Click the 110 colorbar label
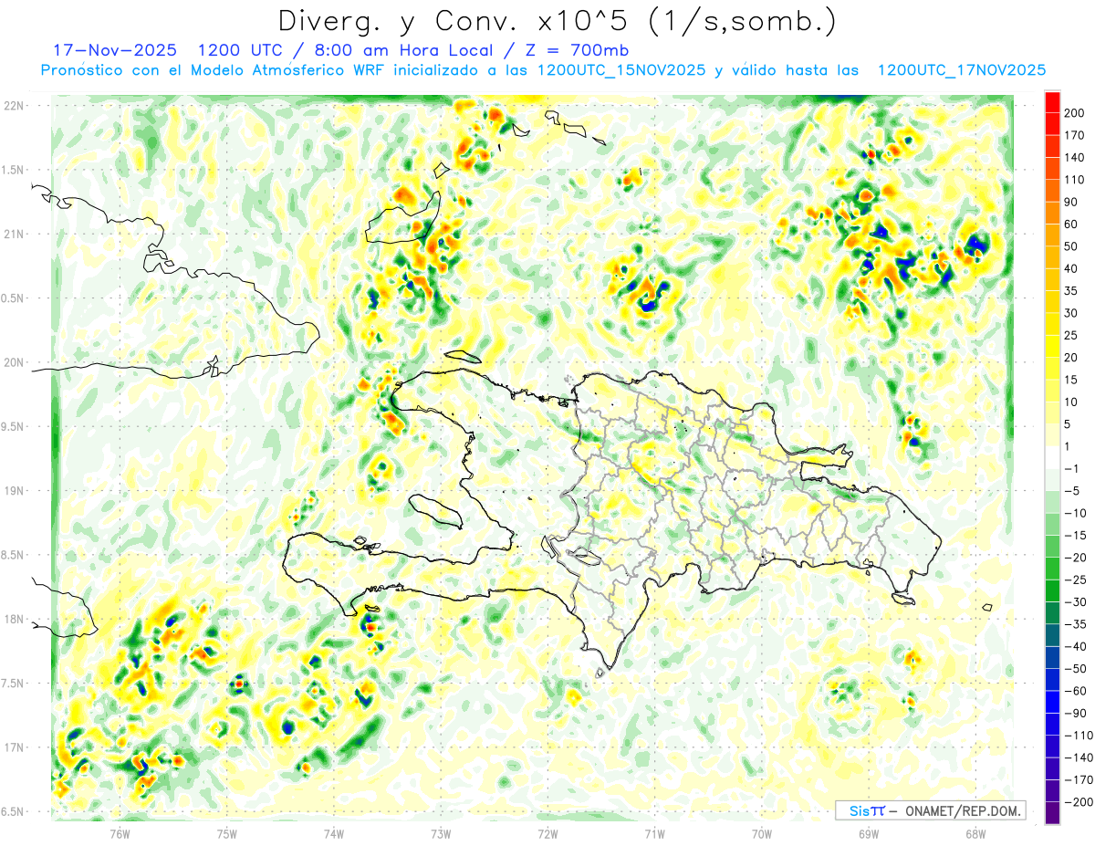Viewport: 1095px width, 846px height. click(1076, 180)
